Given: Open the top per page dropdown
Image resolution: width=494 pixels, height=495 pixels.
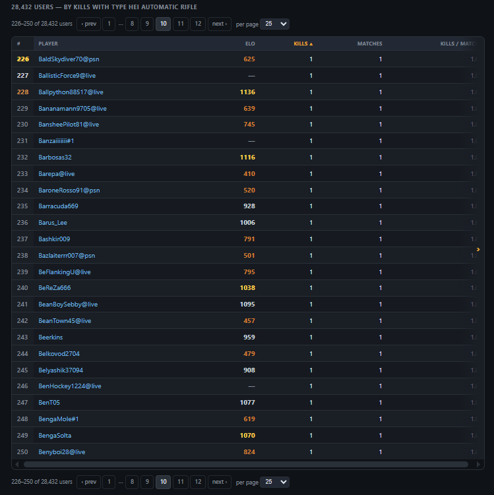Looking at the screenshot, I should pos(274,24).
